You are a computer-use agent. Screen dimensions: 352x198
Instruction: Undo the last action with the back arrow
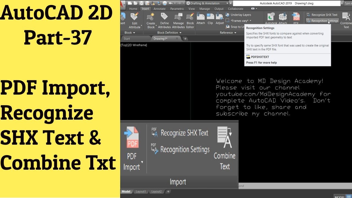coord(170,3)
